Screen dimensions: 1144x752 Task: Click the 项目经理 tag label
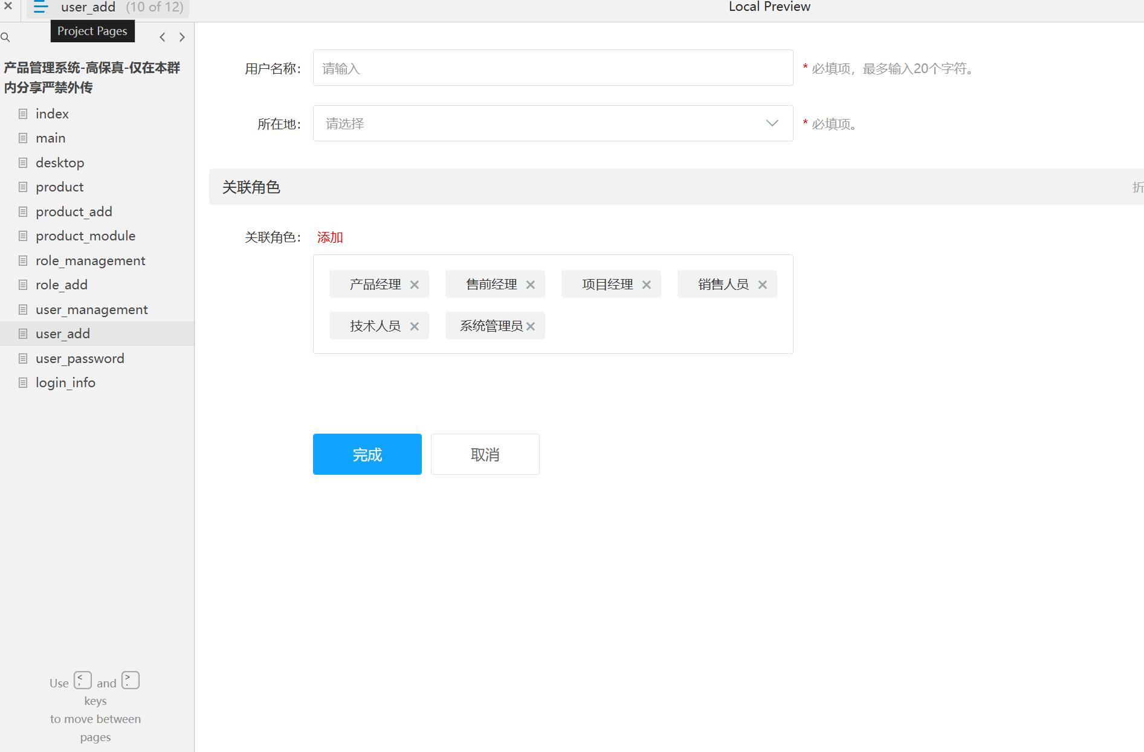coord(607,284)
